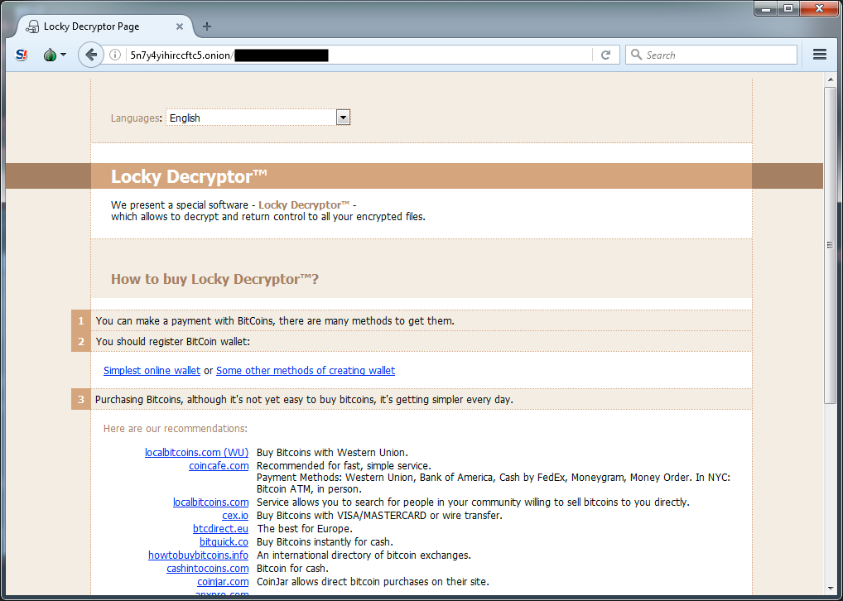Click the Back navigation arrow
Image resolution: width=843 pixels, height=601 pixels.
[90, 55]
